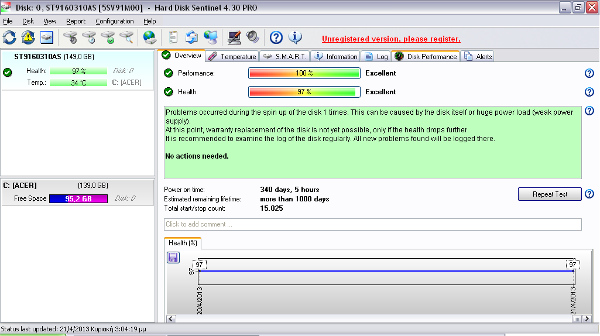Switch to the Alerts tab

478,57
